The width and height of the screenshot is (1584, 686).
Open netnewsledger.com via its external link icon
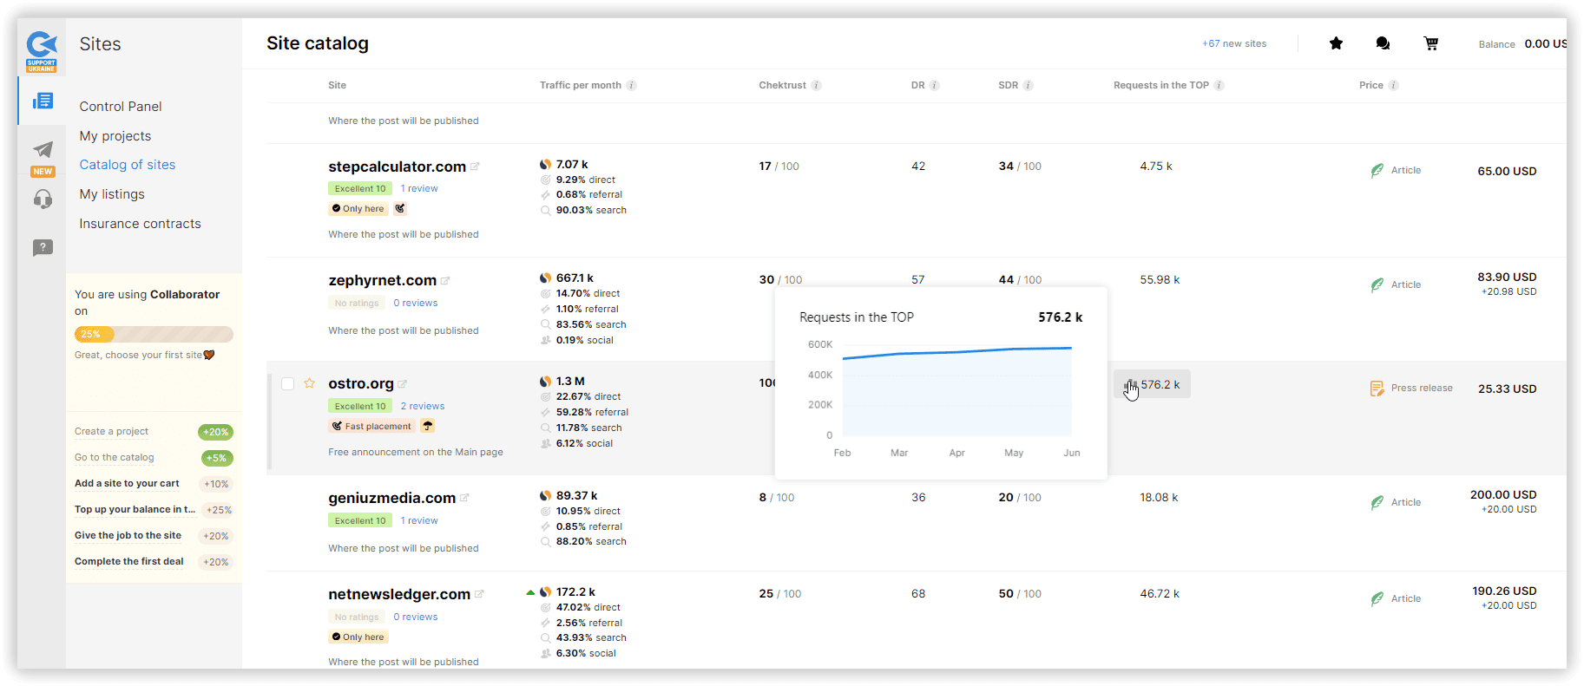point(479,594)
